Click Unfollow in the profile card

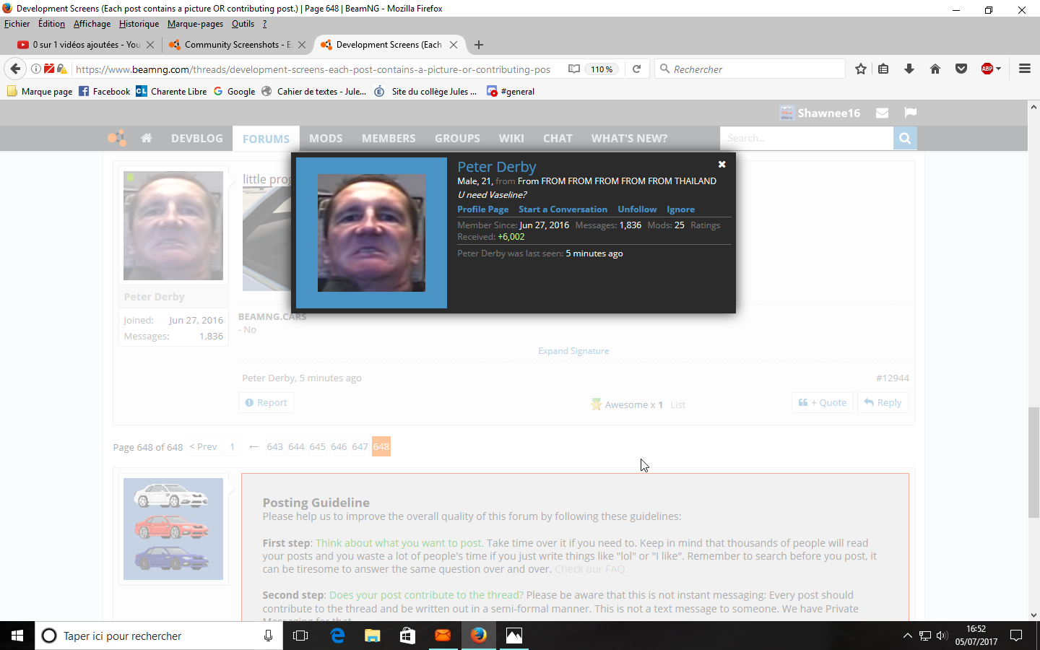(x=637, y=209)
